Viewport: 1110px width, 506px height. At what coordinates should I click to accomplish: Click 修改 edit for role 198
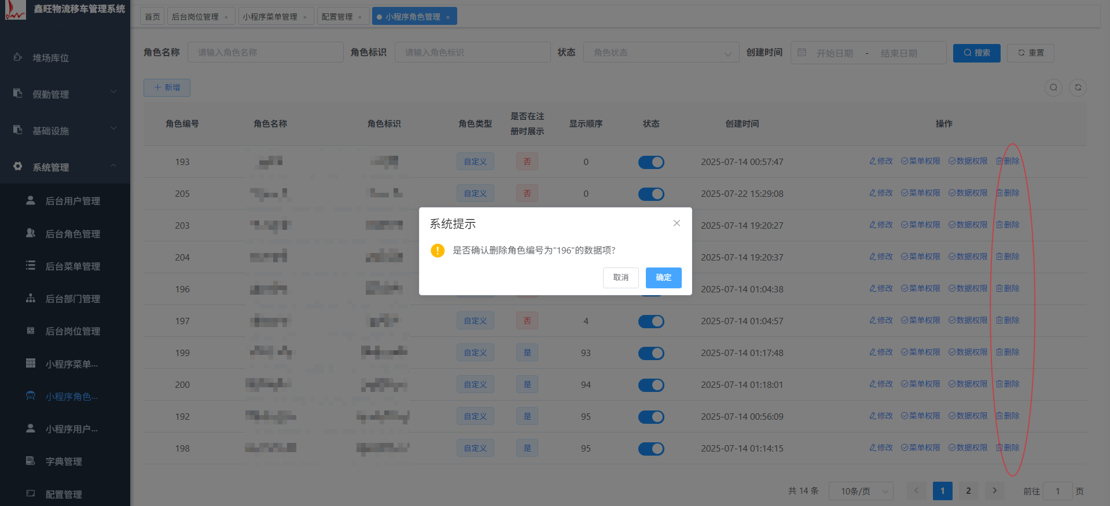point(881,448)
